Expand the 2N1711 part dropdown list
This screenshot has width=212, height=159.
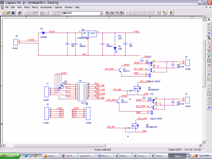point(101,13)
